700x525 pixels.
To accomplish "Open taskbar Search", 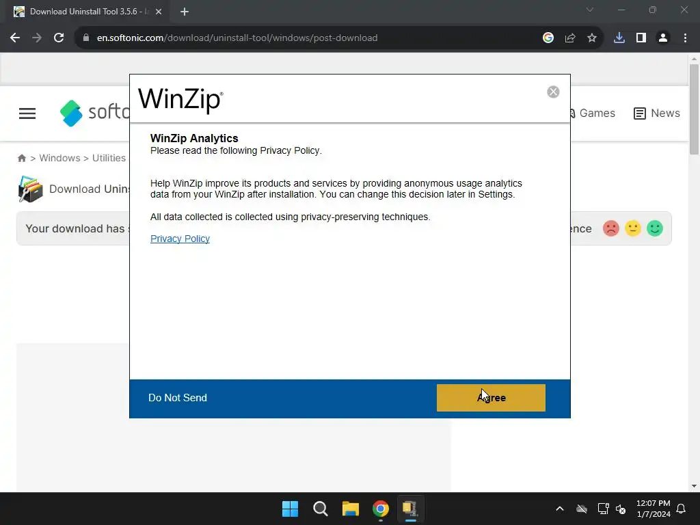I will 321,509.
